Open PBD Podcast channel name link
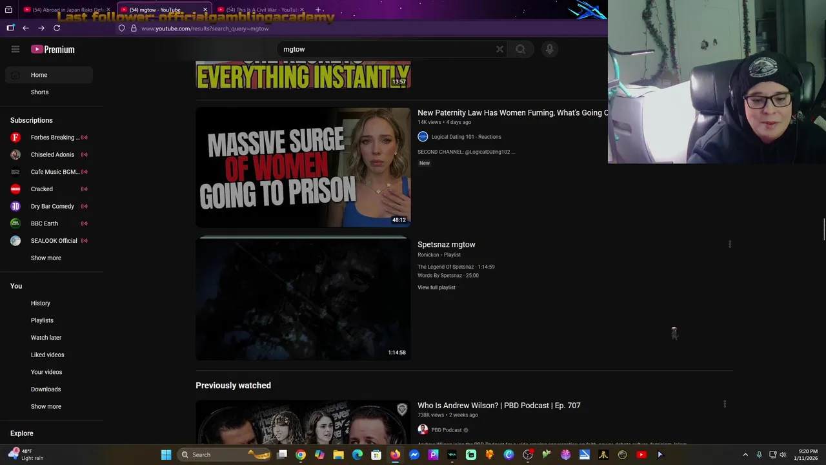This screenshot has height=465, width=826. [x=447, y=430]
